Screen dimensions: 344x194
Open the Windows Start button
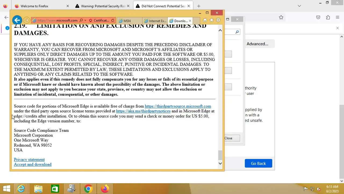click(6, 189)
